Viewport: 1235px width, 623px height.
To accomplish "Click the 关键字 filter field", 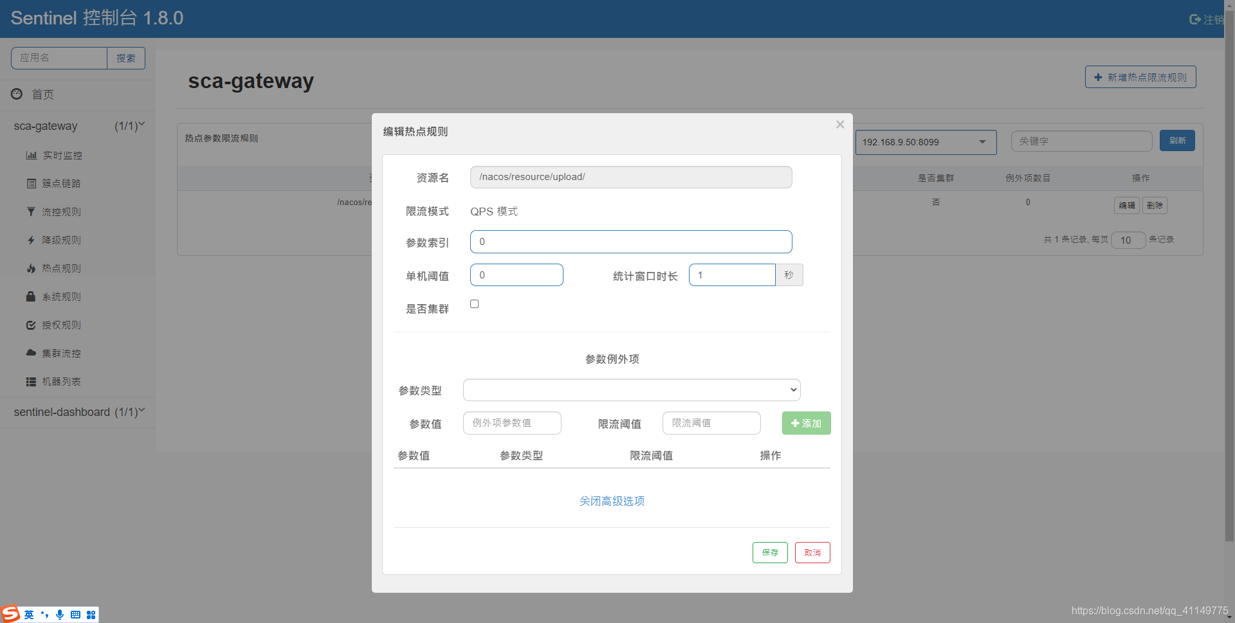I will 1081,141.
